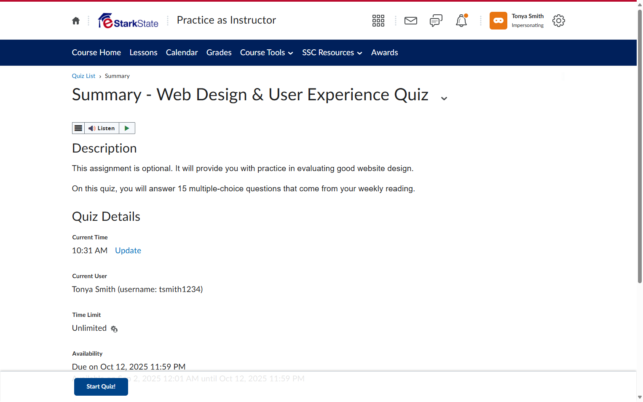Image resolution: width=643 pixels, height=402 pixels.
Task: Click the Quiz Details heading
Action: click(x=106, y=217)
